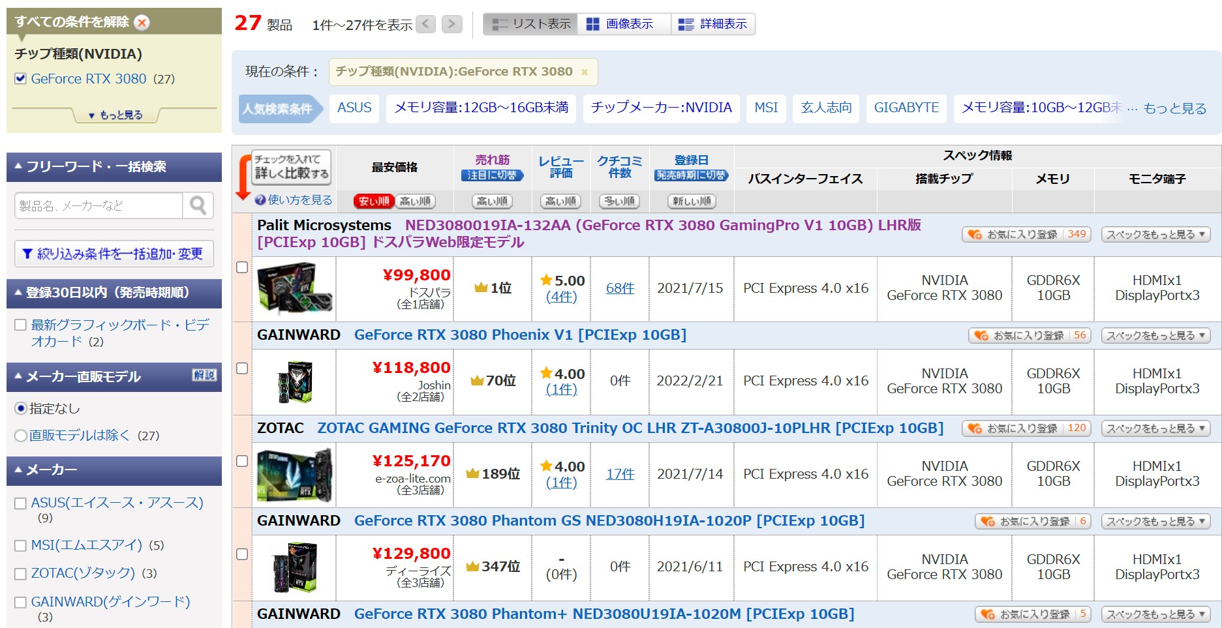
Task: Go to previous results page arrow
Action: coord(425,24)
